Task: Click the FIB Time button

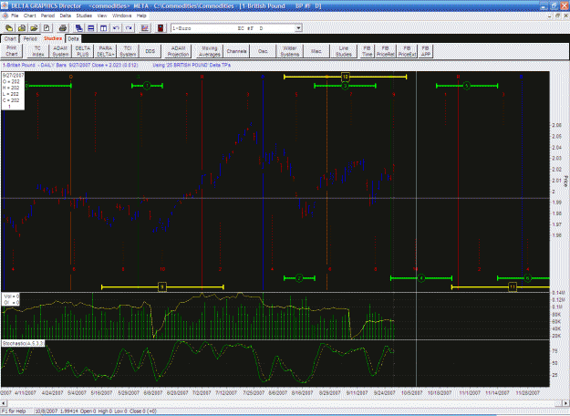Action: pos(367,51)
